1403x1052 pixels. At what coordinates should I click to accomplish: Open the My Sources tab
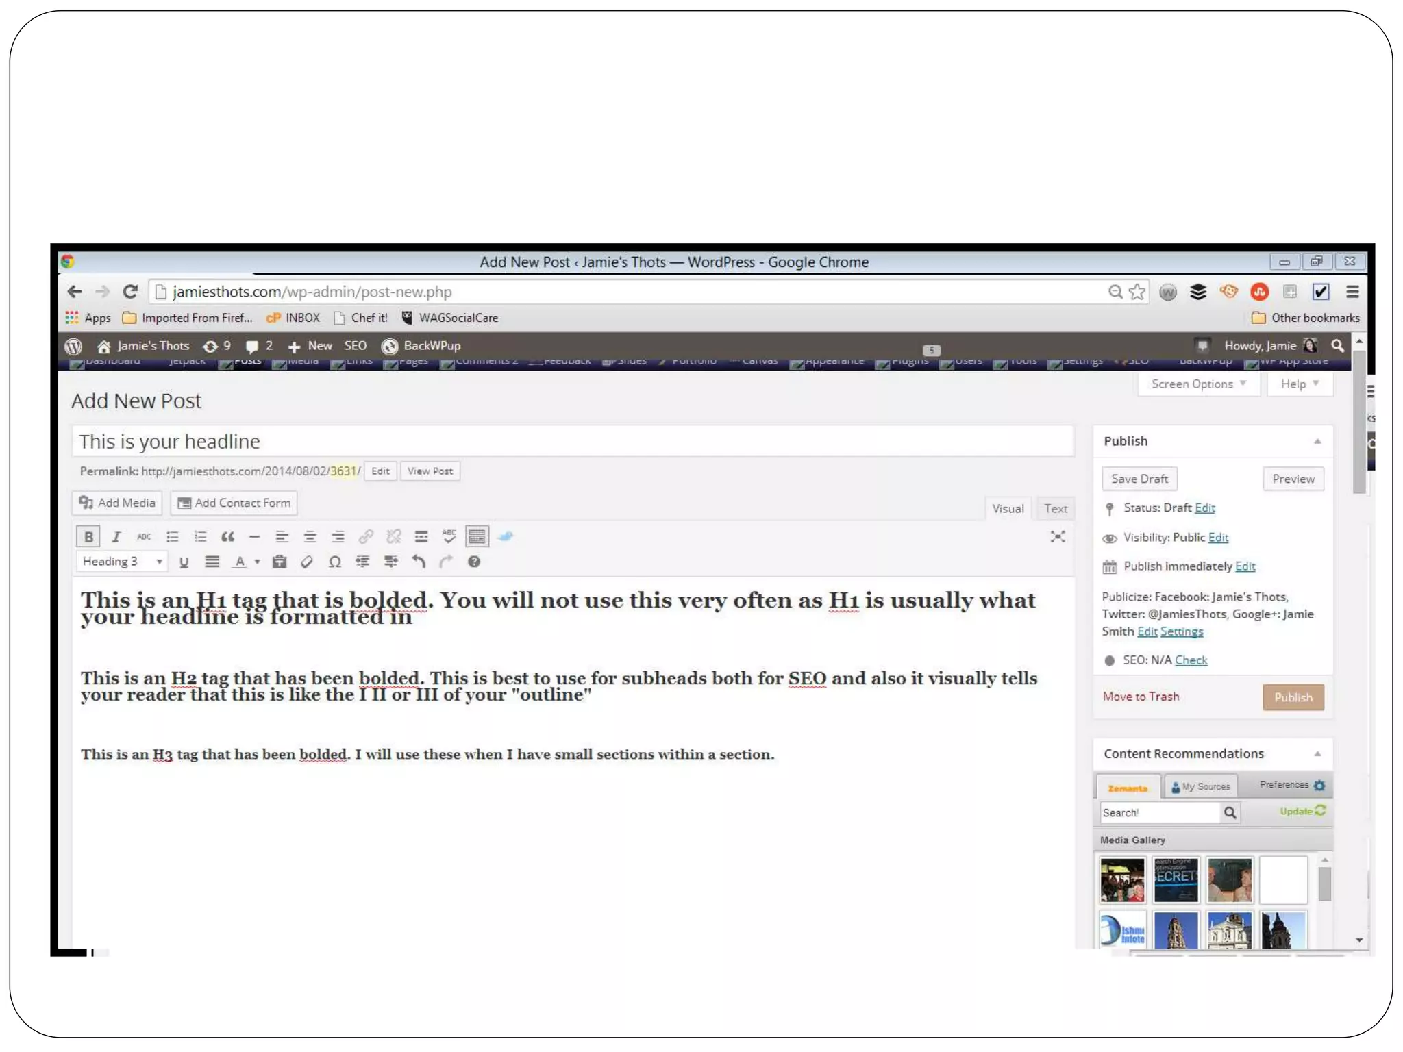click(1200, 787)
